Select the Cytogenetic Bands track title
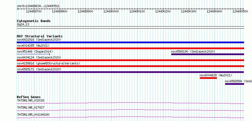252x121 pixels. [x=34, y=21]
